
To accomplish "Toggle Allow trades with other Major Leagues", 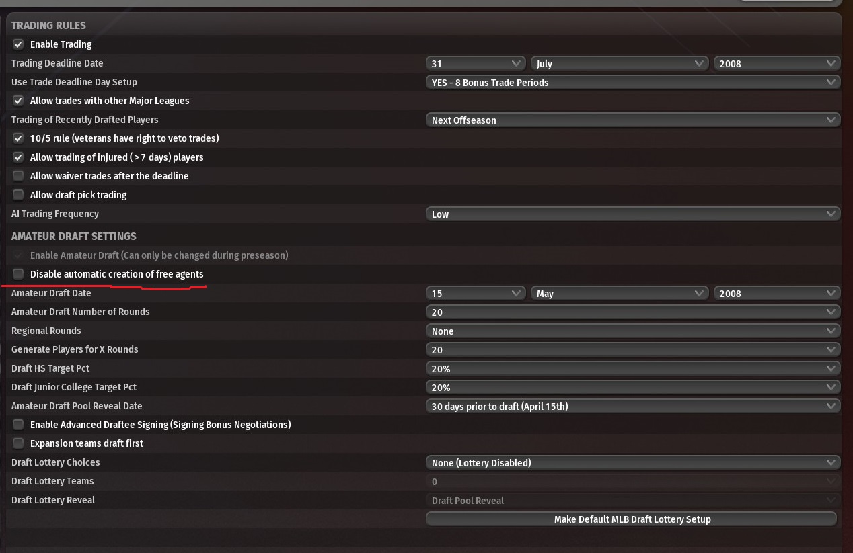I will click(18, 101).
